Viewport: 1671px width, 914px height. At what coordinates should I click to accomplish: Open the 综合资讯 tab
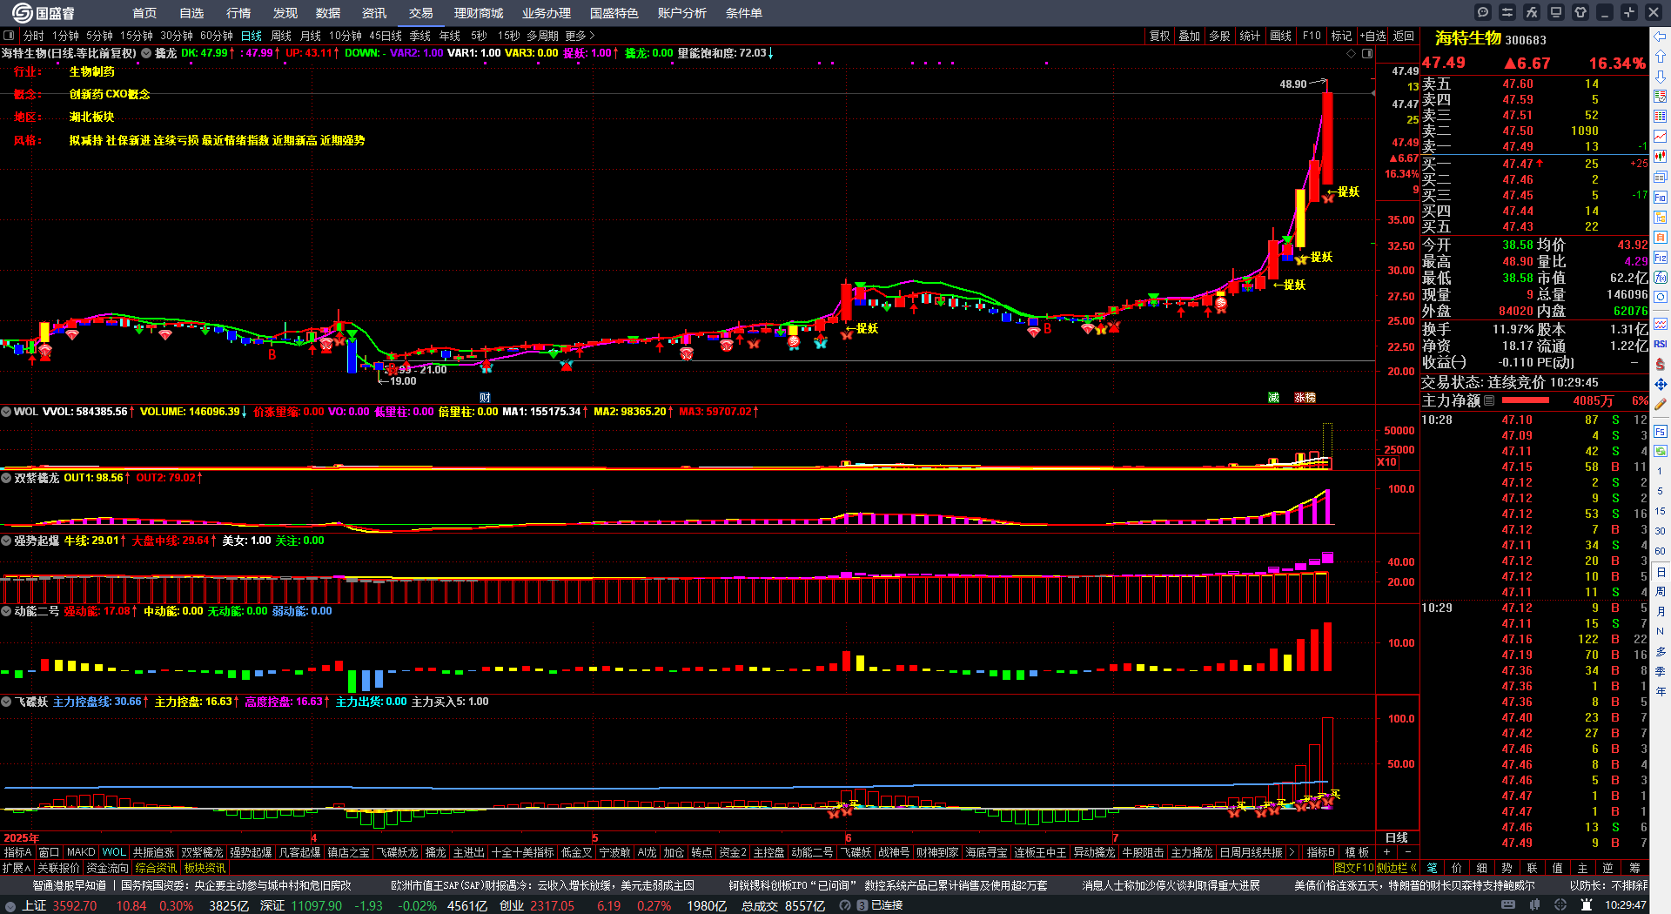[x=156, y=868]
